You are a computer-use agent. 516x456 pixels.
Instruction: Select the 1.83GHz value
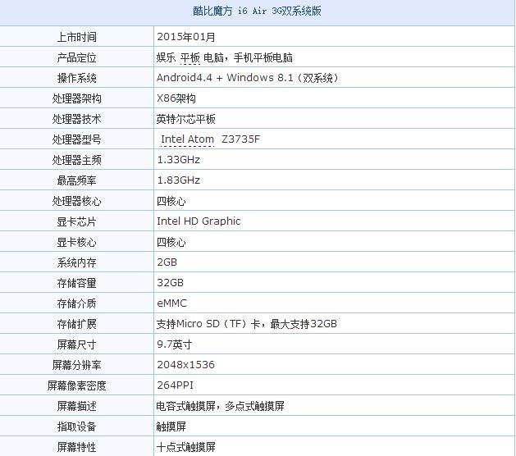pyautogui.click(x=179, y=180)
